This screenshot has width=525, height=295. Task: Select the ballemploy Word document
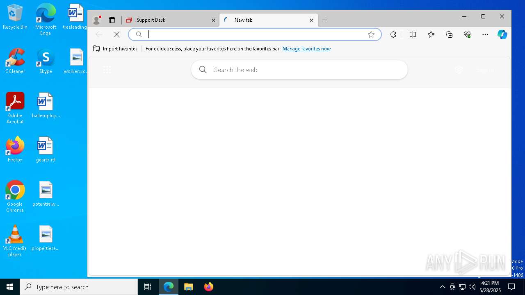(46, 105)
